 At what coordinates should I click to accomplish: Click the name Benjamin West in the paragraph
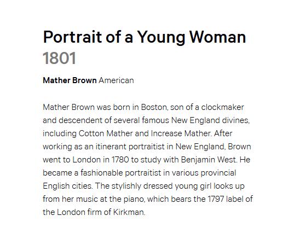coord(209,160)
